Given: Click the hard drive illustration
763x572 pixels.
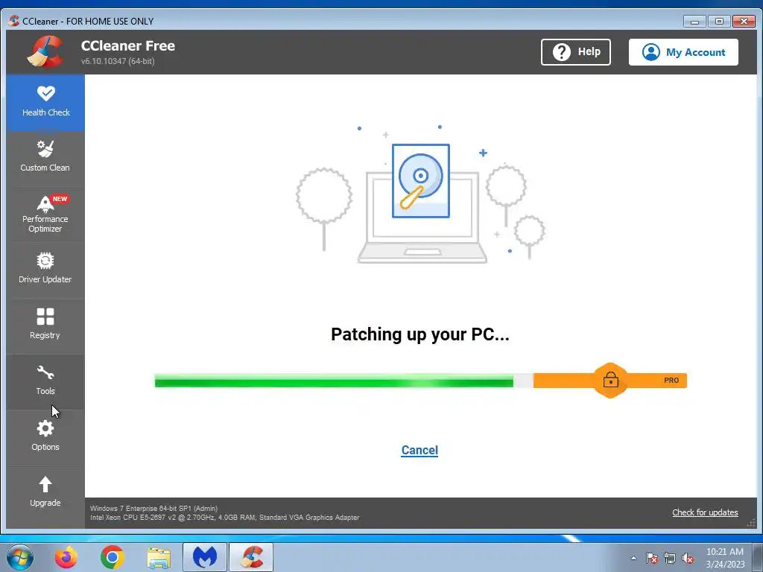Looking at the screenshot, I should (421, 181).
